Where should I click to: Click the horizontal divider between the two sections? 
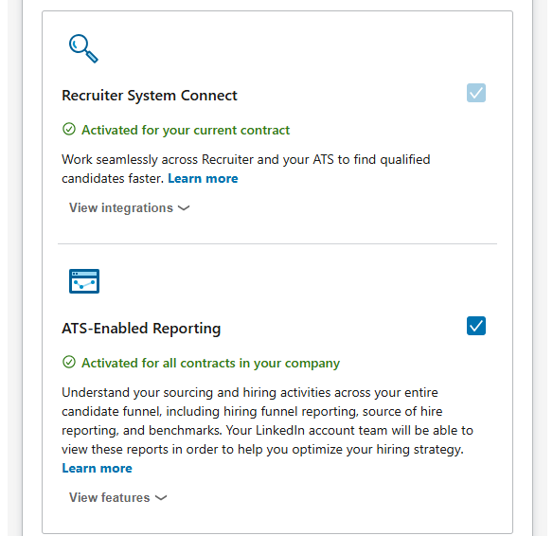[x=277, y=243]
